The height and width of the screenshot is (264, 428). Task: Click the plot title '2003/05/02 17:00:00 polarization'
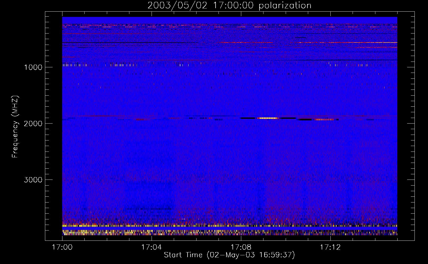(x=229, y=5)
